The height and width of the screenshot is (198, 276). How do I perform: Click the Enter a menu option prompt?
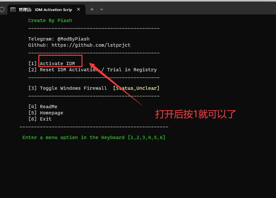click(94, 137)
